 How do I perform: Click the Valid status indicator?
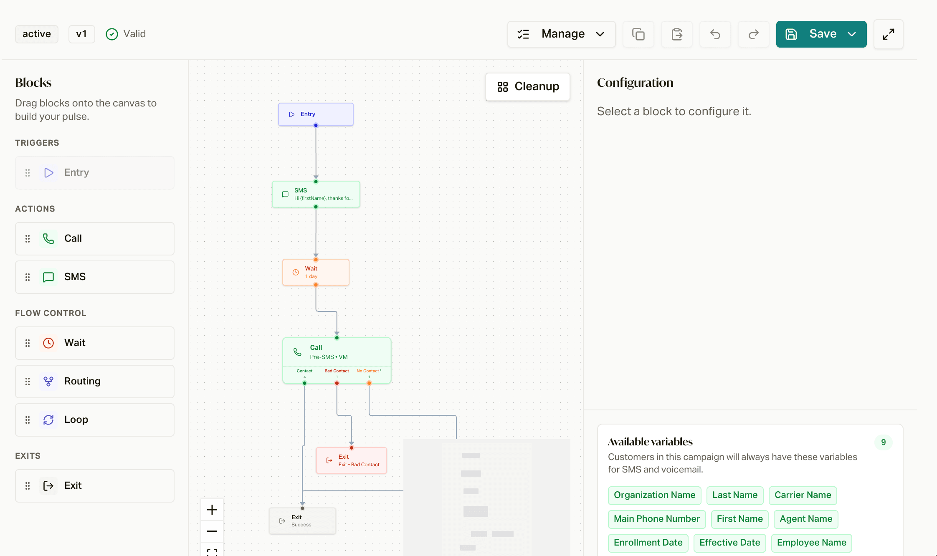pyautogui.click(x=126, y=34)
